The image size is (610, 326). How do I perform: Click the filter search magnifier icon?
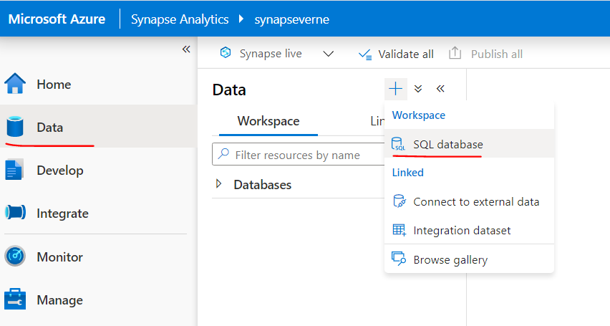click(223, 154)
